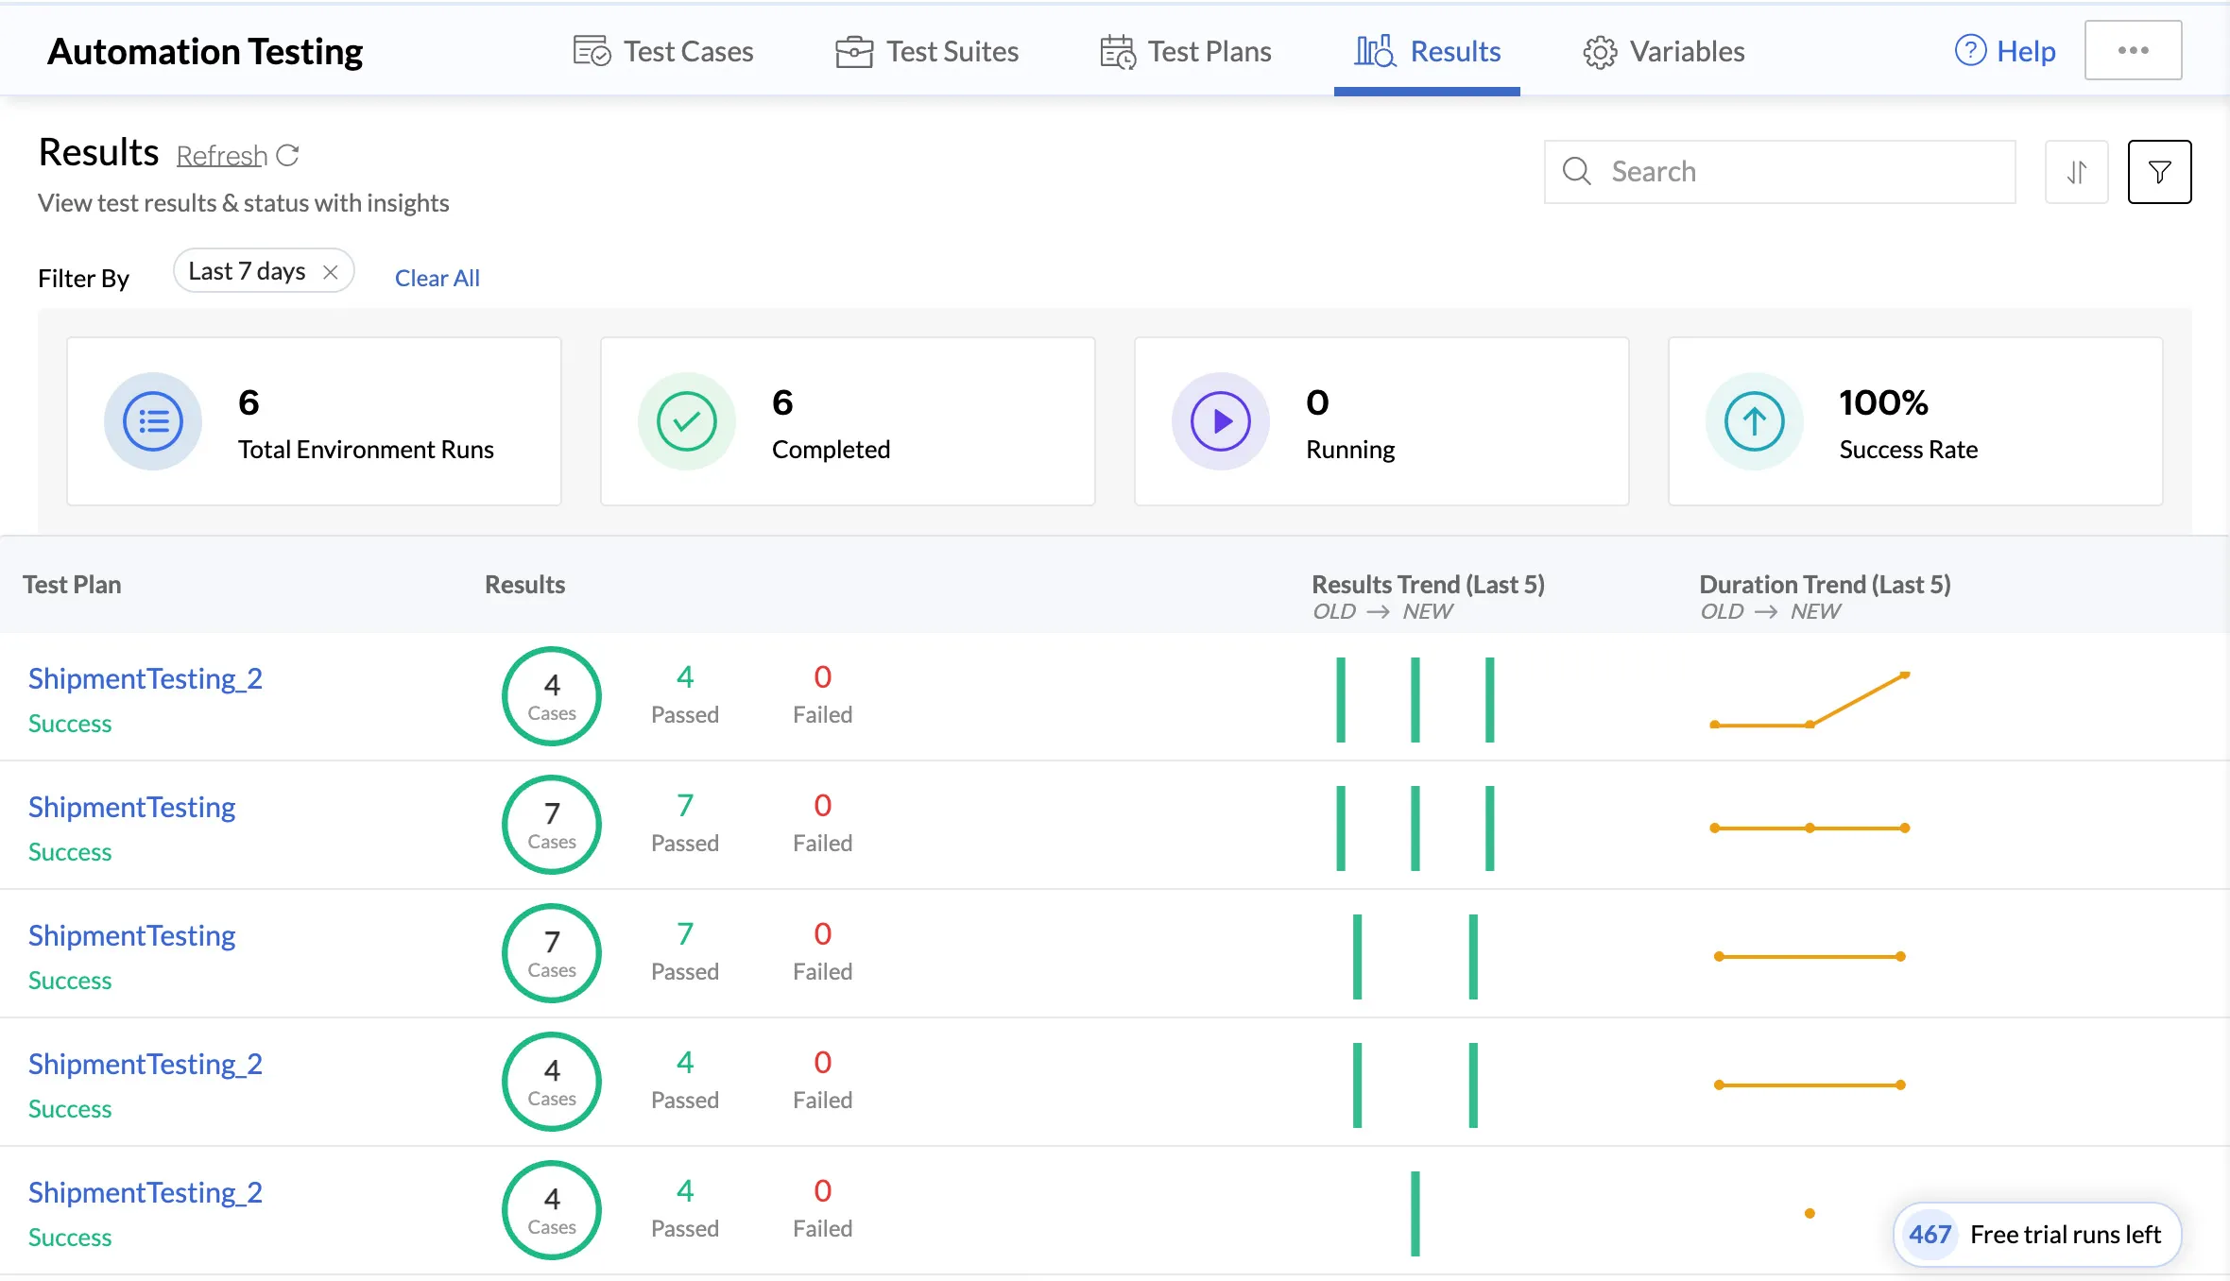
Task: Click the Total Environment Runs list icon
Action: pyautogui.click(x=153, y=421)
